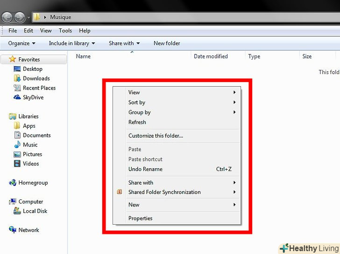Expand the context menu Share with arrow
This screenshot has height=254, width=340.
(x=234, y=183)
